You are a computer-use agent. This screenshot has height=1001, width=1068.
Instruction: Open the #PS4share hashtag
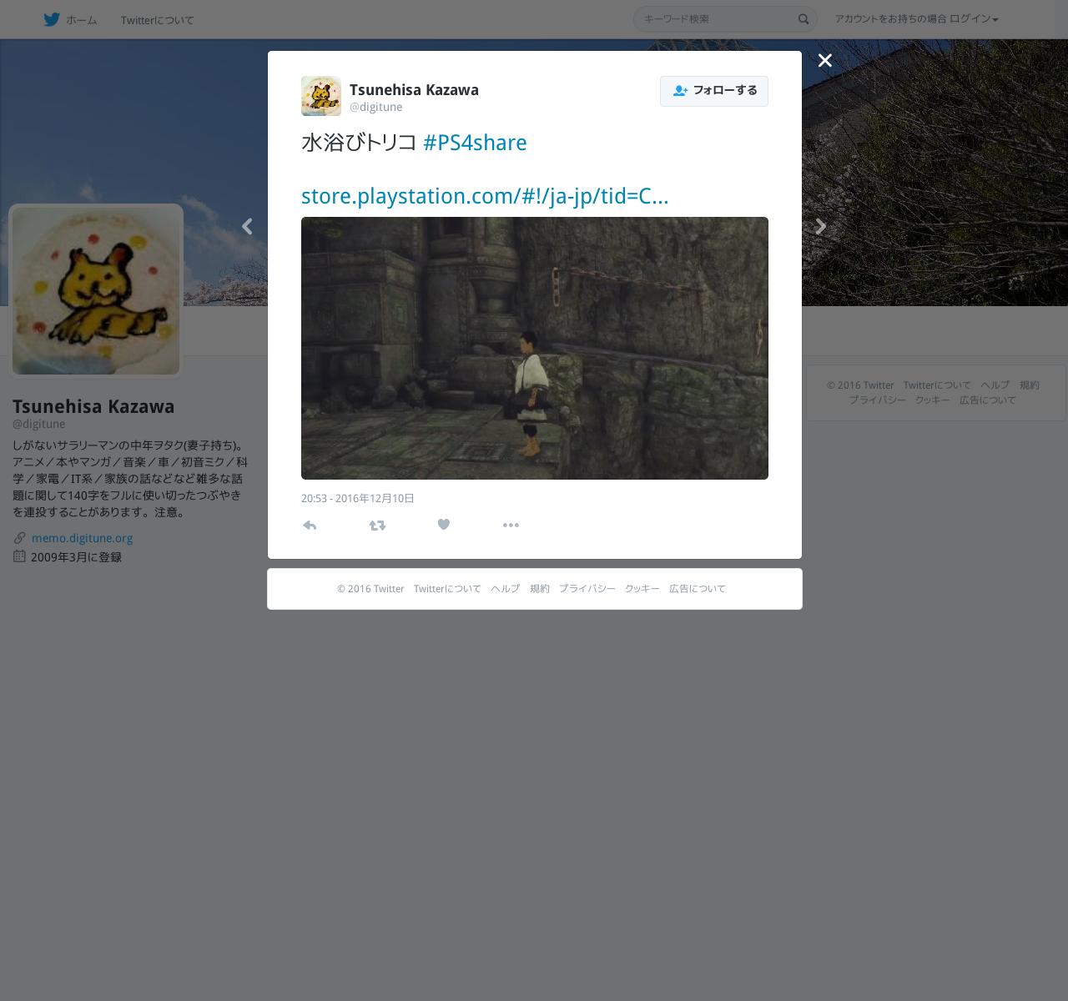(475, 143)
